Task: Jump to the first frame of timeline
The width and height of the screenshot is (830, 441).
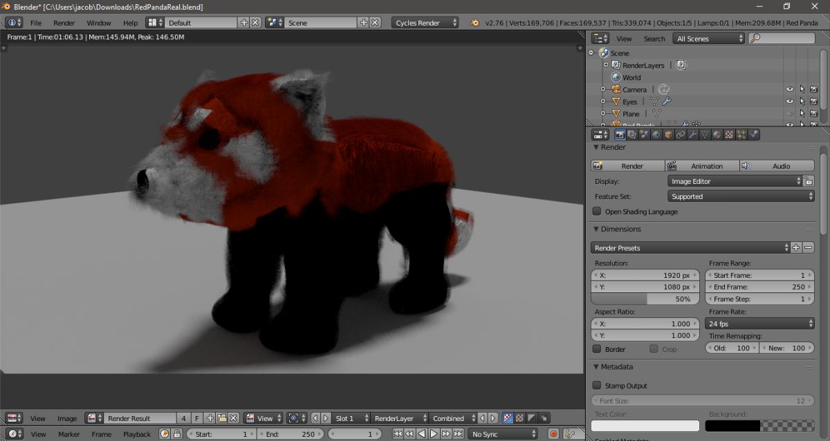Action: pyautogui.click(x=397, y=434)
